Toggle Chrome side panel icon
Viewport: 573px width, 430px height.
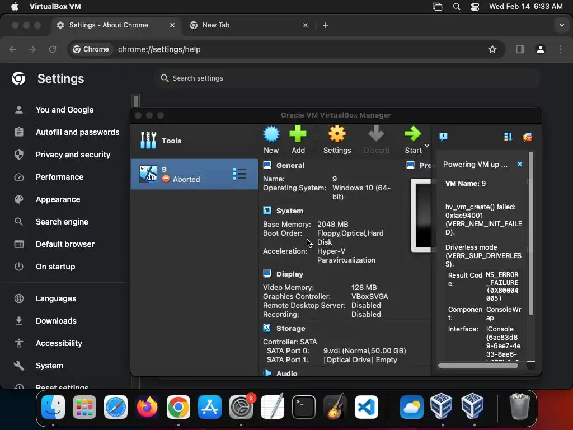520,49
